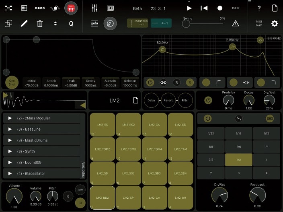Expand the (3) - ElasticDrums folder
This screenshot has width=283, height=212.
[x=41, y=140]
